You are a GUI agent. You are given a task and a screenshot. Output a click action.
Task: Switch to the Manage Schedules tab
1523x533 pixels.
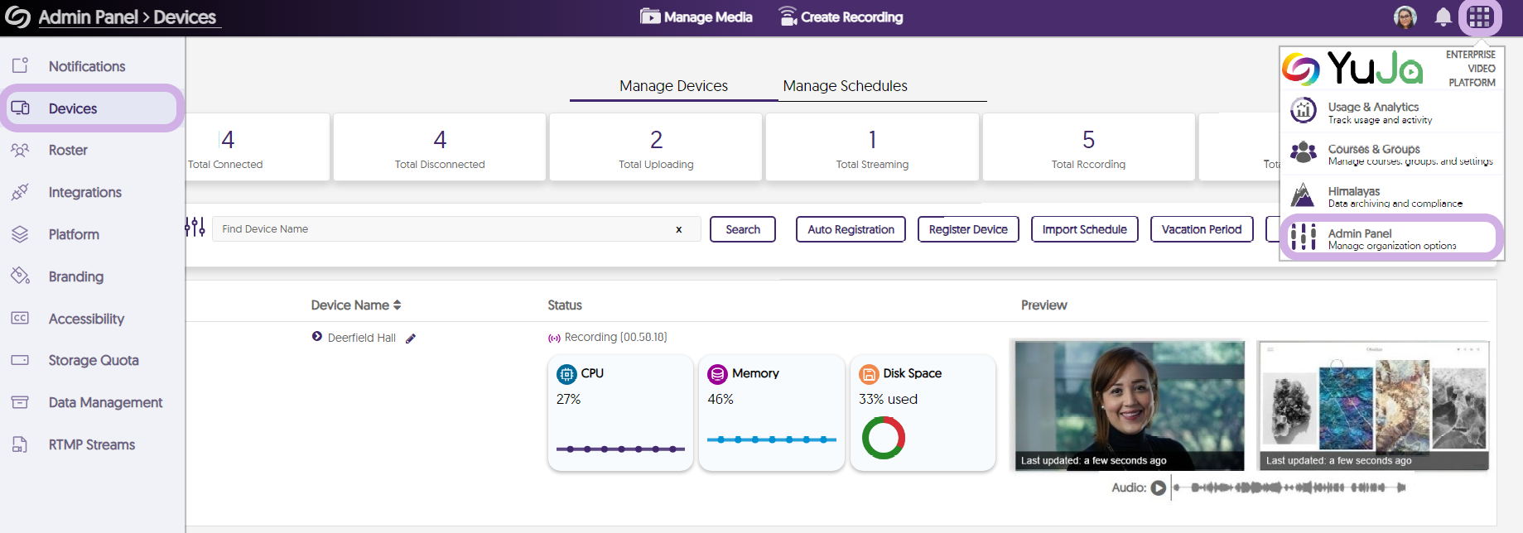(845, 86)
